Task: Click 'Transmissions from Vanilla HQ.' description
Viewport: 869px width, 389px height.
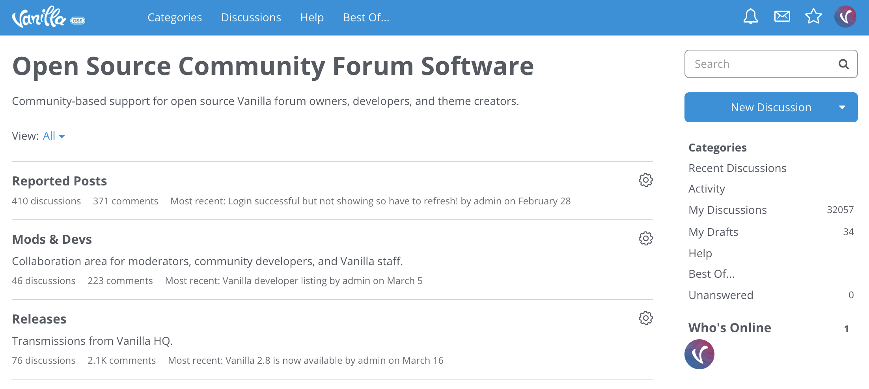Action: pyautogui.click(x=92, y=341)
